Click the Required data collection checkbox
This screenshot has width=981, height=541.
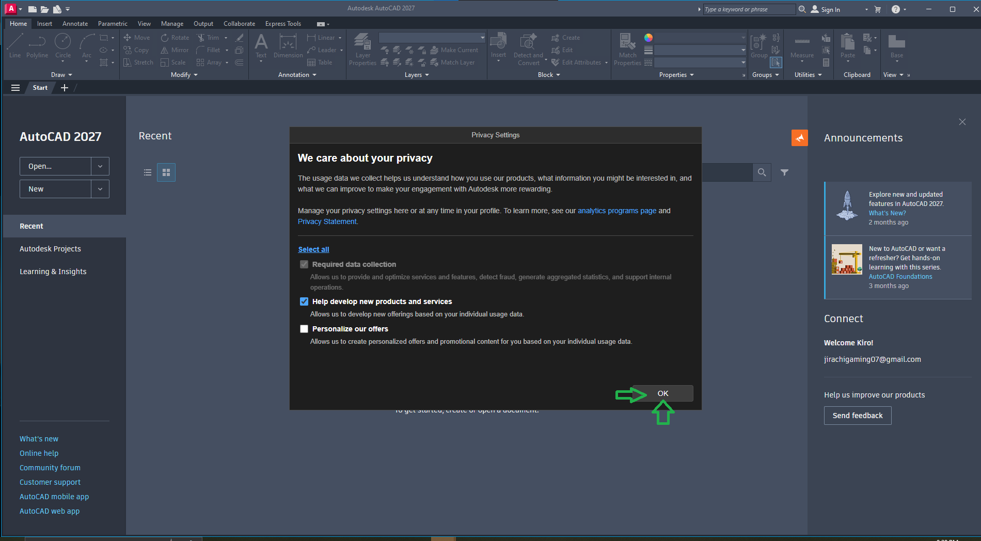[x=304, y=264]
